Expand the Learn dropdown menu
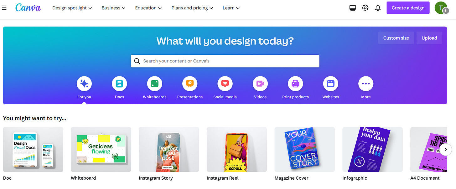 (231, 8)
